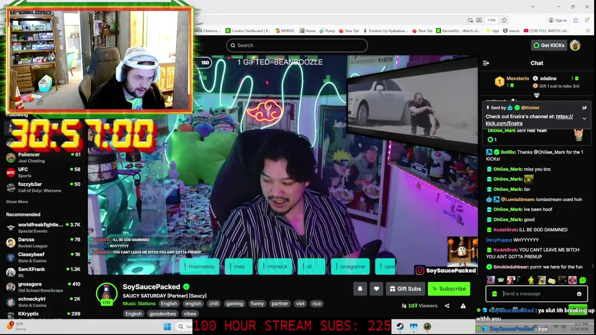This screenshot has width=596, height=335.
Task: Select the gaming tag
Action: click(x=235, y=303)
